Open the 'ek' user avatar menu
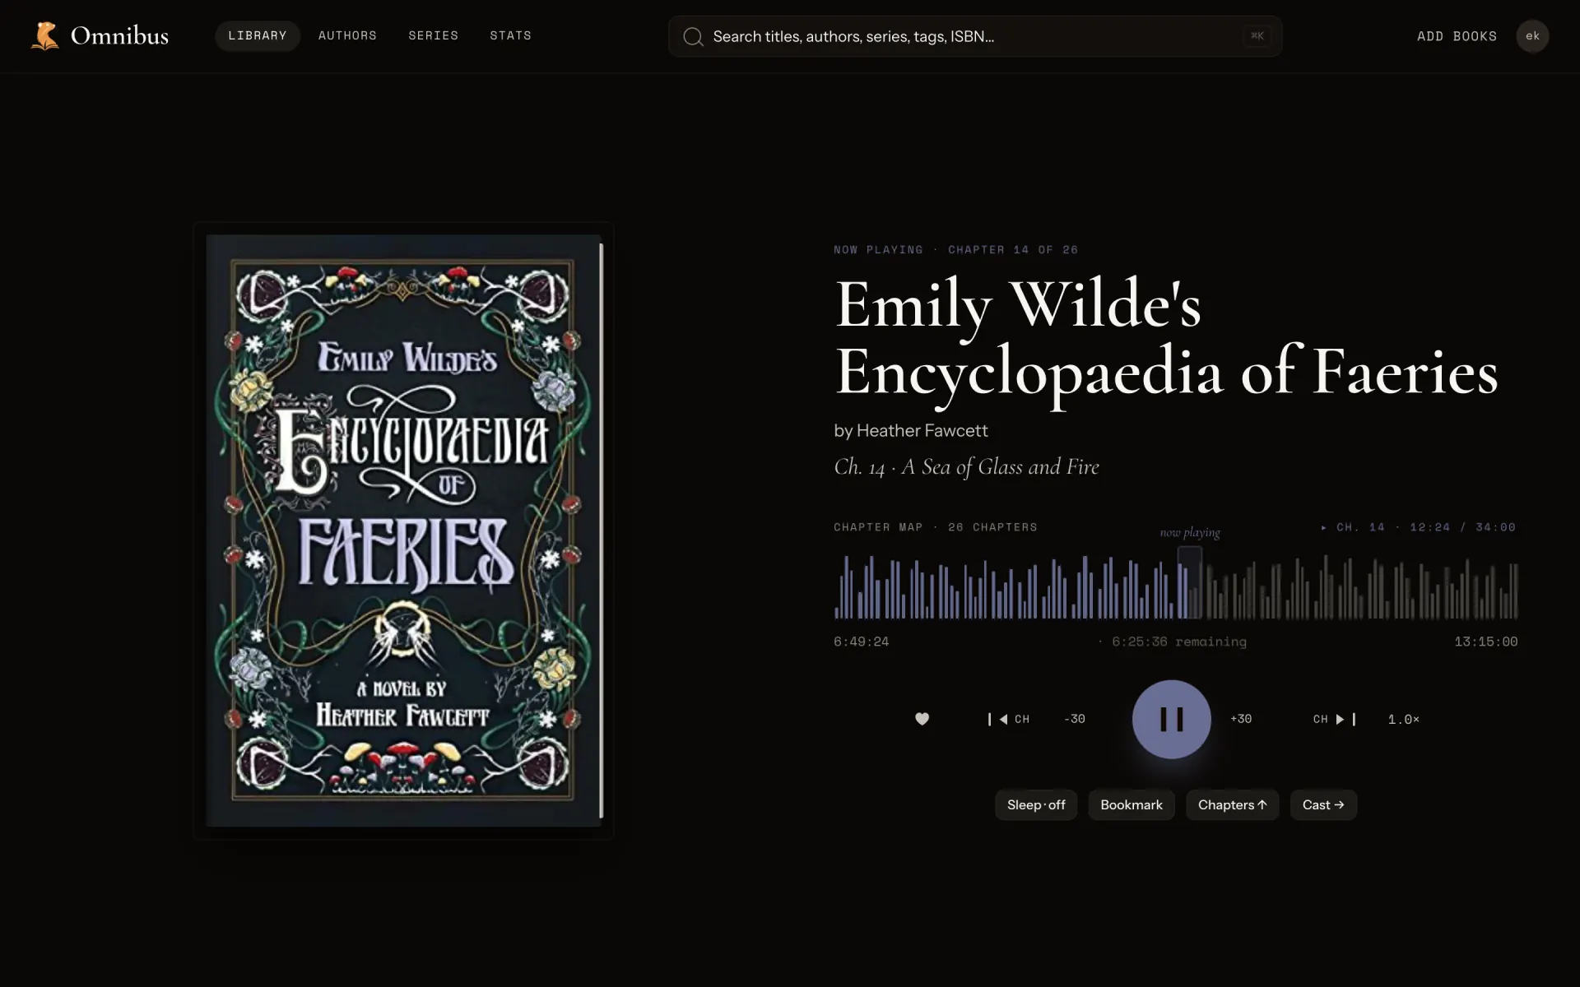Image resolution: width=1580 pixels, height=987 pixels. pyautogui.click(x=1532, y=36)
